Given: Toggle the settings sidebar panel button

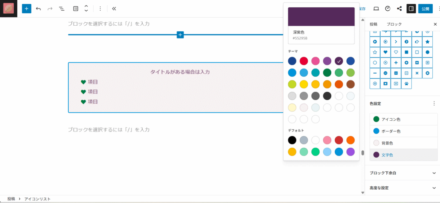Looking at the screenshot, I should click(411, 9).
